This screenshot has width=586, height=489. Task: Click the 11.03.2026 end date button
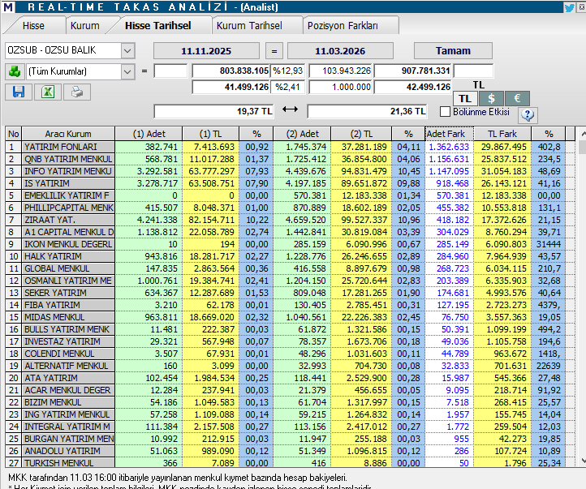(x=340, y=51)
